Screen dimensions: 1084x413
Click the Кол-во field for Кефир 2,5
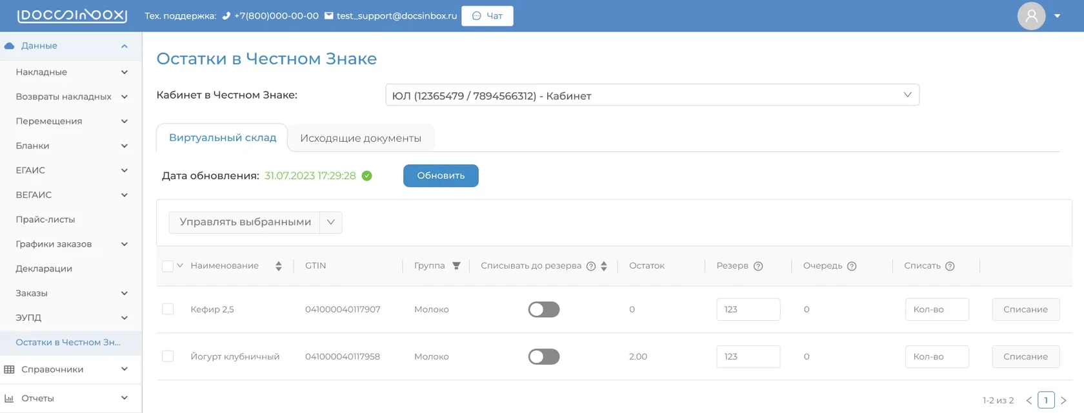click(x=936, y=309)
